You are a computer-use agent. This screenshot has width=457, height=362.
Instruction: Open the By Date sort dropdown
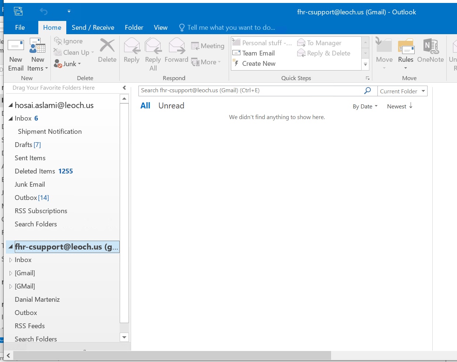point(365,107)
